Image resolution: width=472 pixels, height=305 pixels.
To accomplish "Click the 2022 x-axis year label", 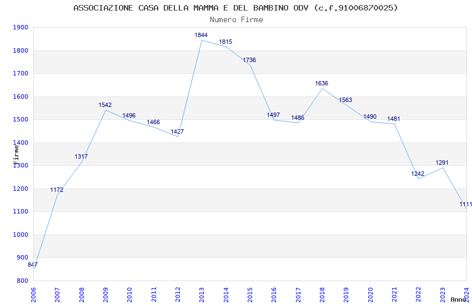I will 419,295.
